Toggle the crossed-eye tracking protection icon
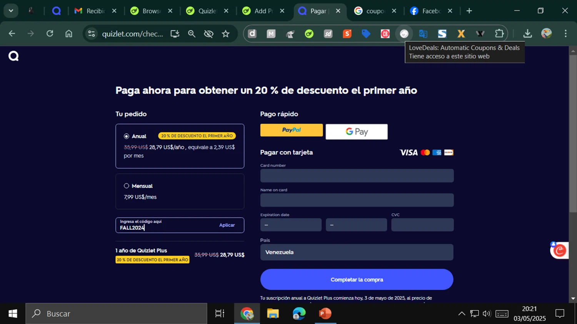The image size is (577, 324). (x=209, y=34)
